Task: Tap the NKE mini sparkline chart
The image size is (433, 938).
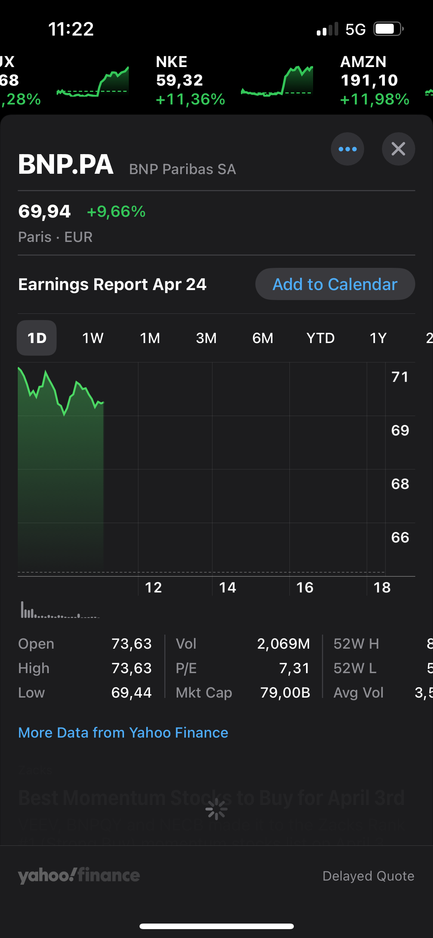Action: (277, 82)
